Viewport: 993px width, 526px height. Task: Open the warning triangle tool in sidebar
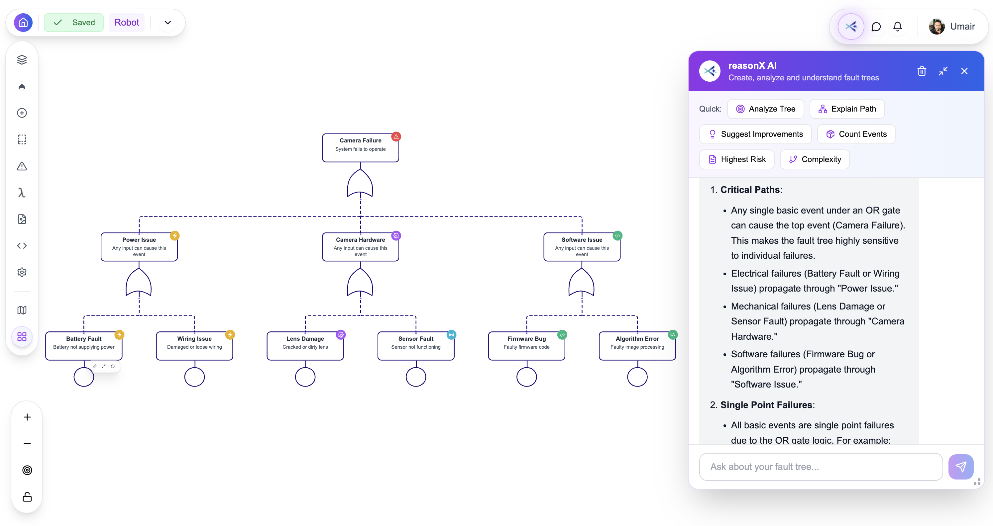(22, 166)
